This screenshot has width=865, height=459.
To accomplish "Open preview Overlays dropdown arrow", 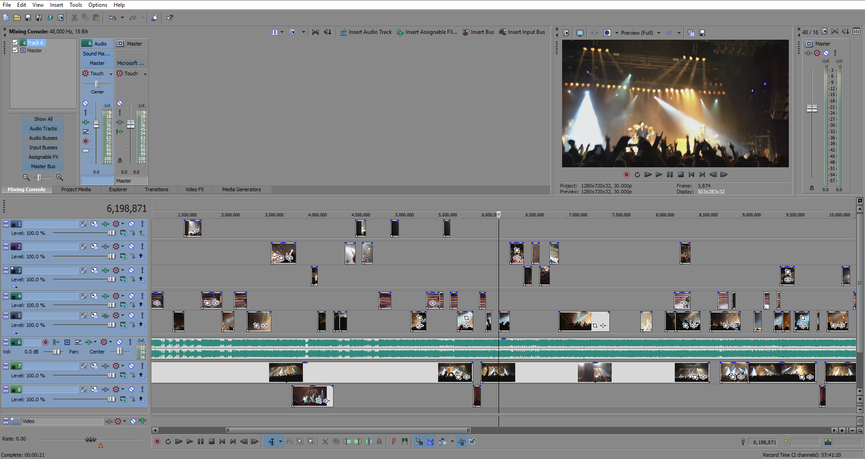I will coord(679,32).
